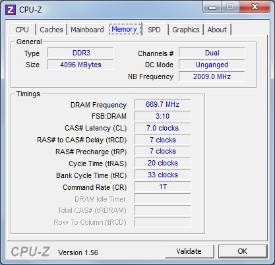Select the Memory tab
275x265 pixels.
[125, 29]
